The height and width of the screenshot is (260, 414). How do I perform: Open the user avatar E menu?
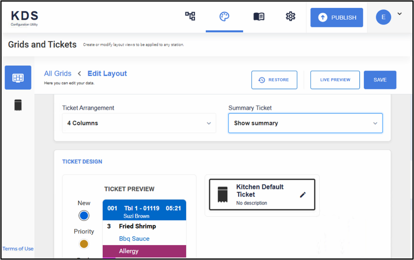tap(384, 17)
